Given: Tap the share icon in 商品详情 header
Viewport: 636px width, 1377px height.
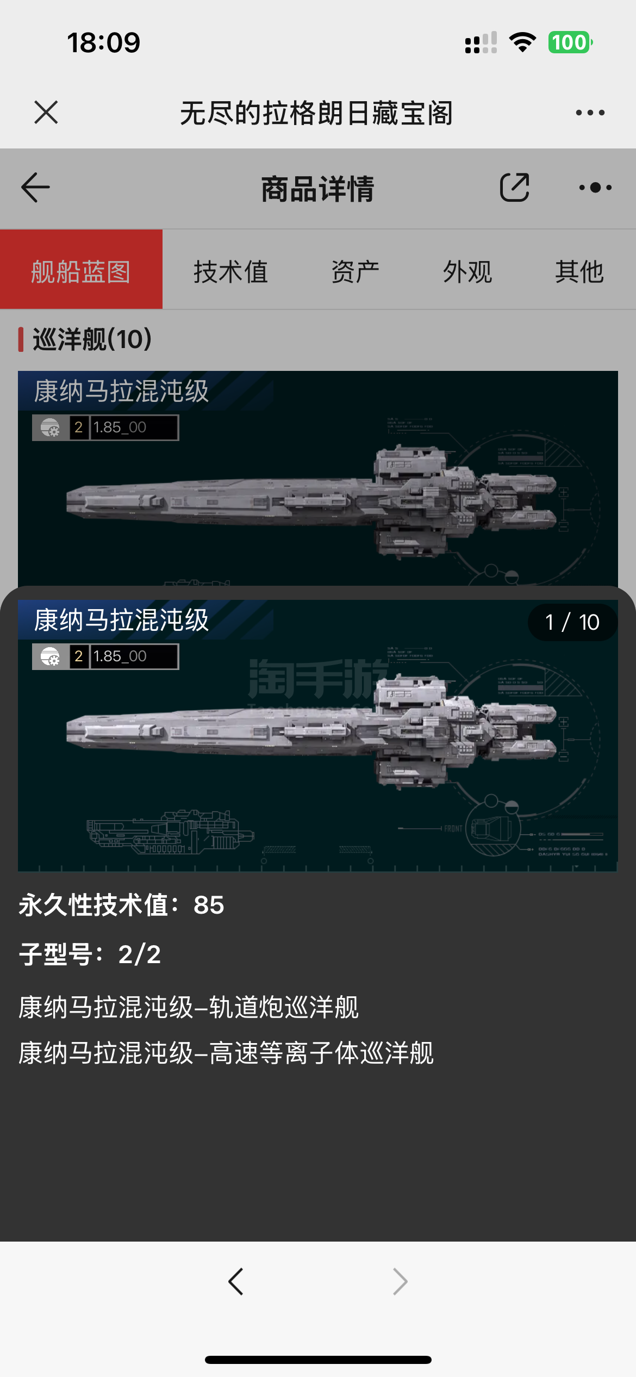Looking at the screenshot, I should point(514,188).
